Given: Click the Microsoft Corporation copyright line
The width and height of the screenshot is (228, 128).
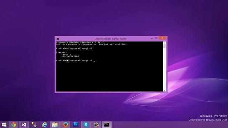Looking at the screenshot, I should point(92,44).
